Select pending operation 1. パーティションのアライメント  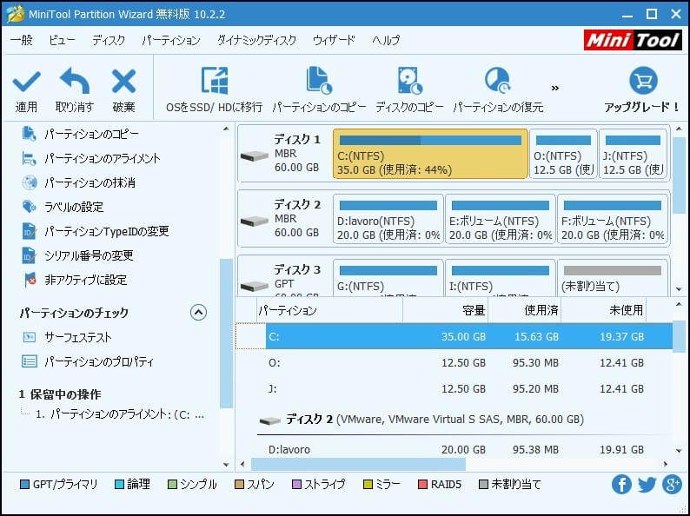[x=120, y=414]
